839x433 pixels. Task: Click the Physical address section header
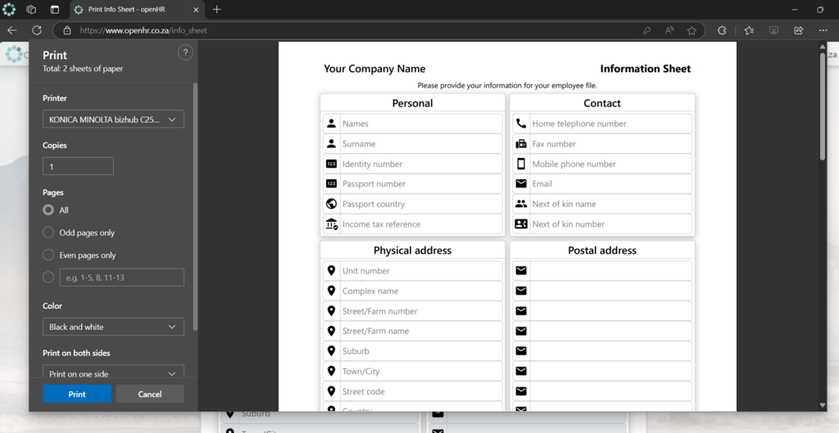click(413, 250)
